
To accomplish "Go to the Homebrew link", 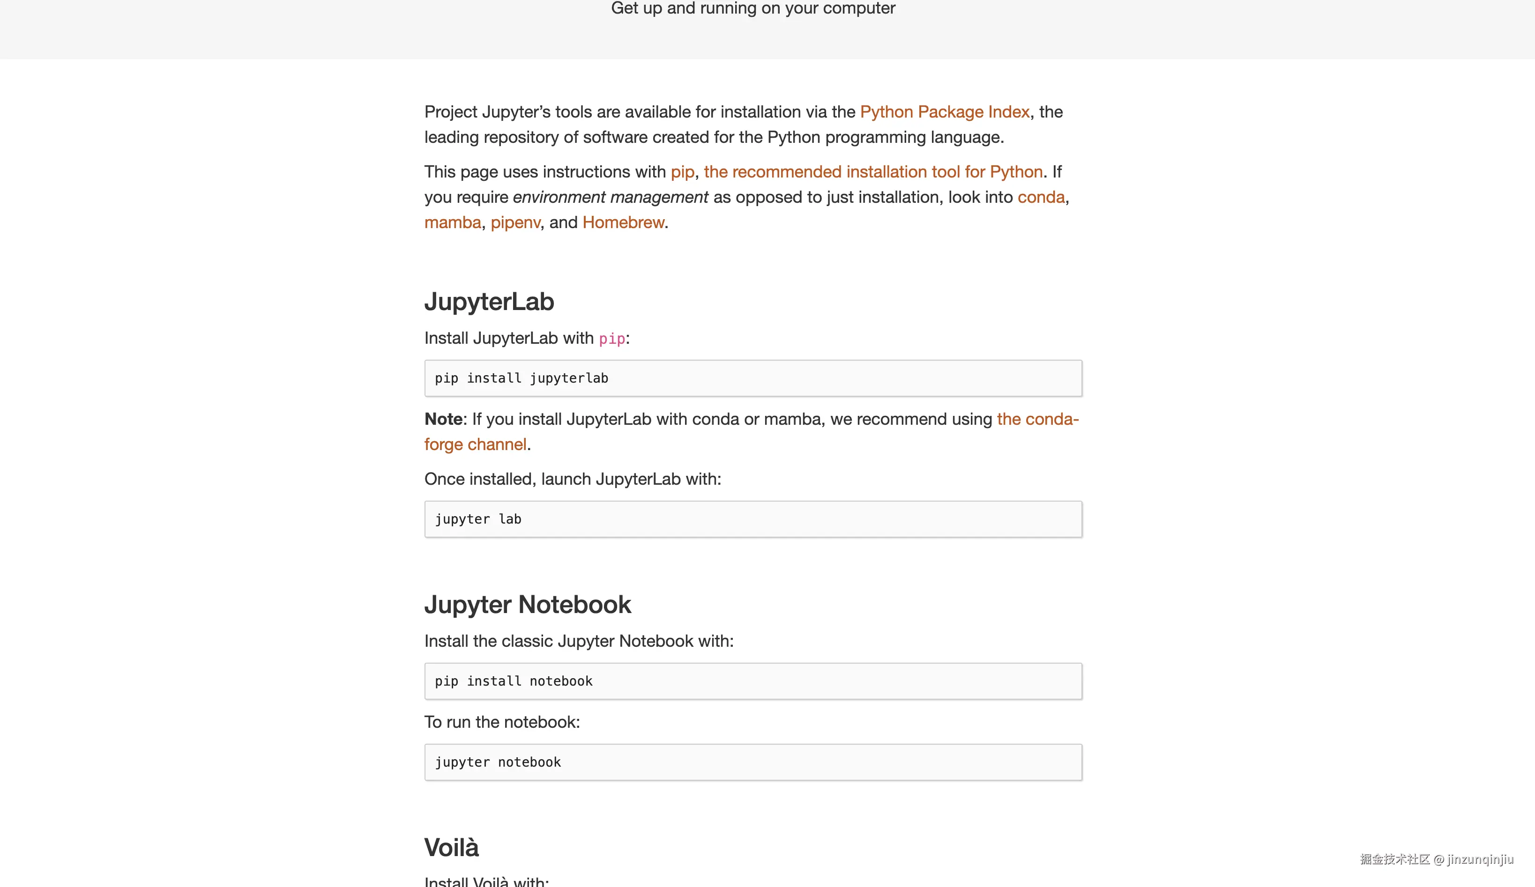I will 623,223.
